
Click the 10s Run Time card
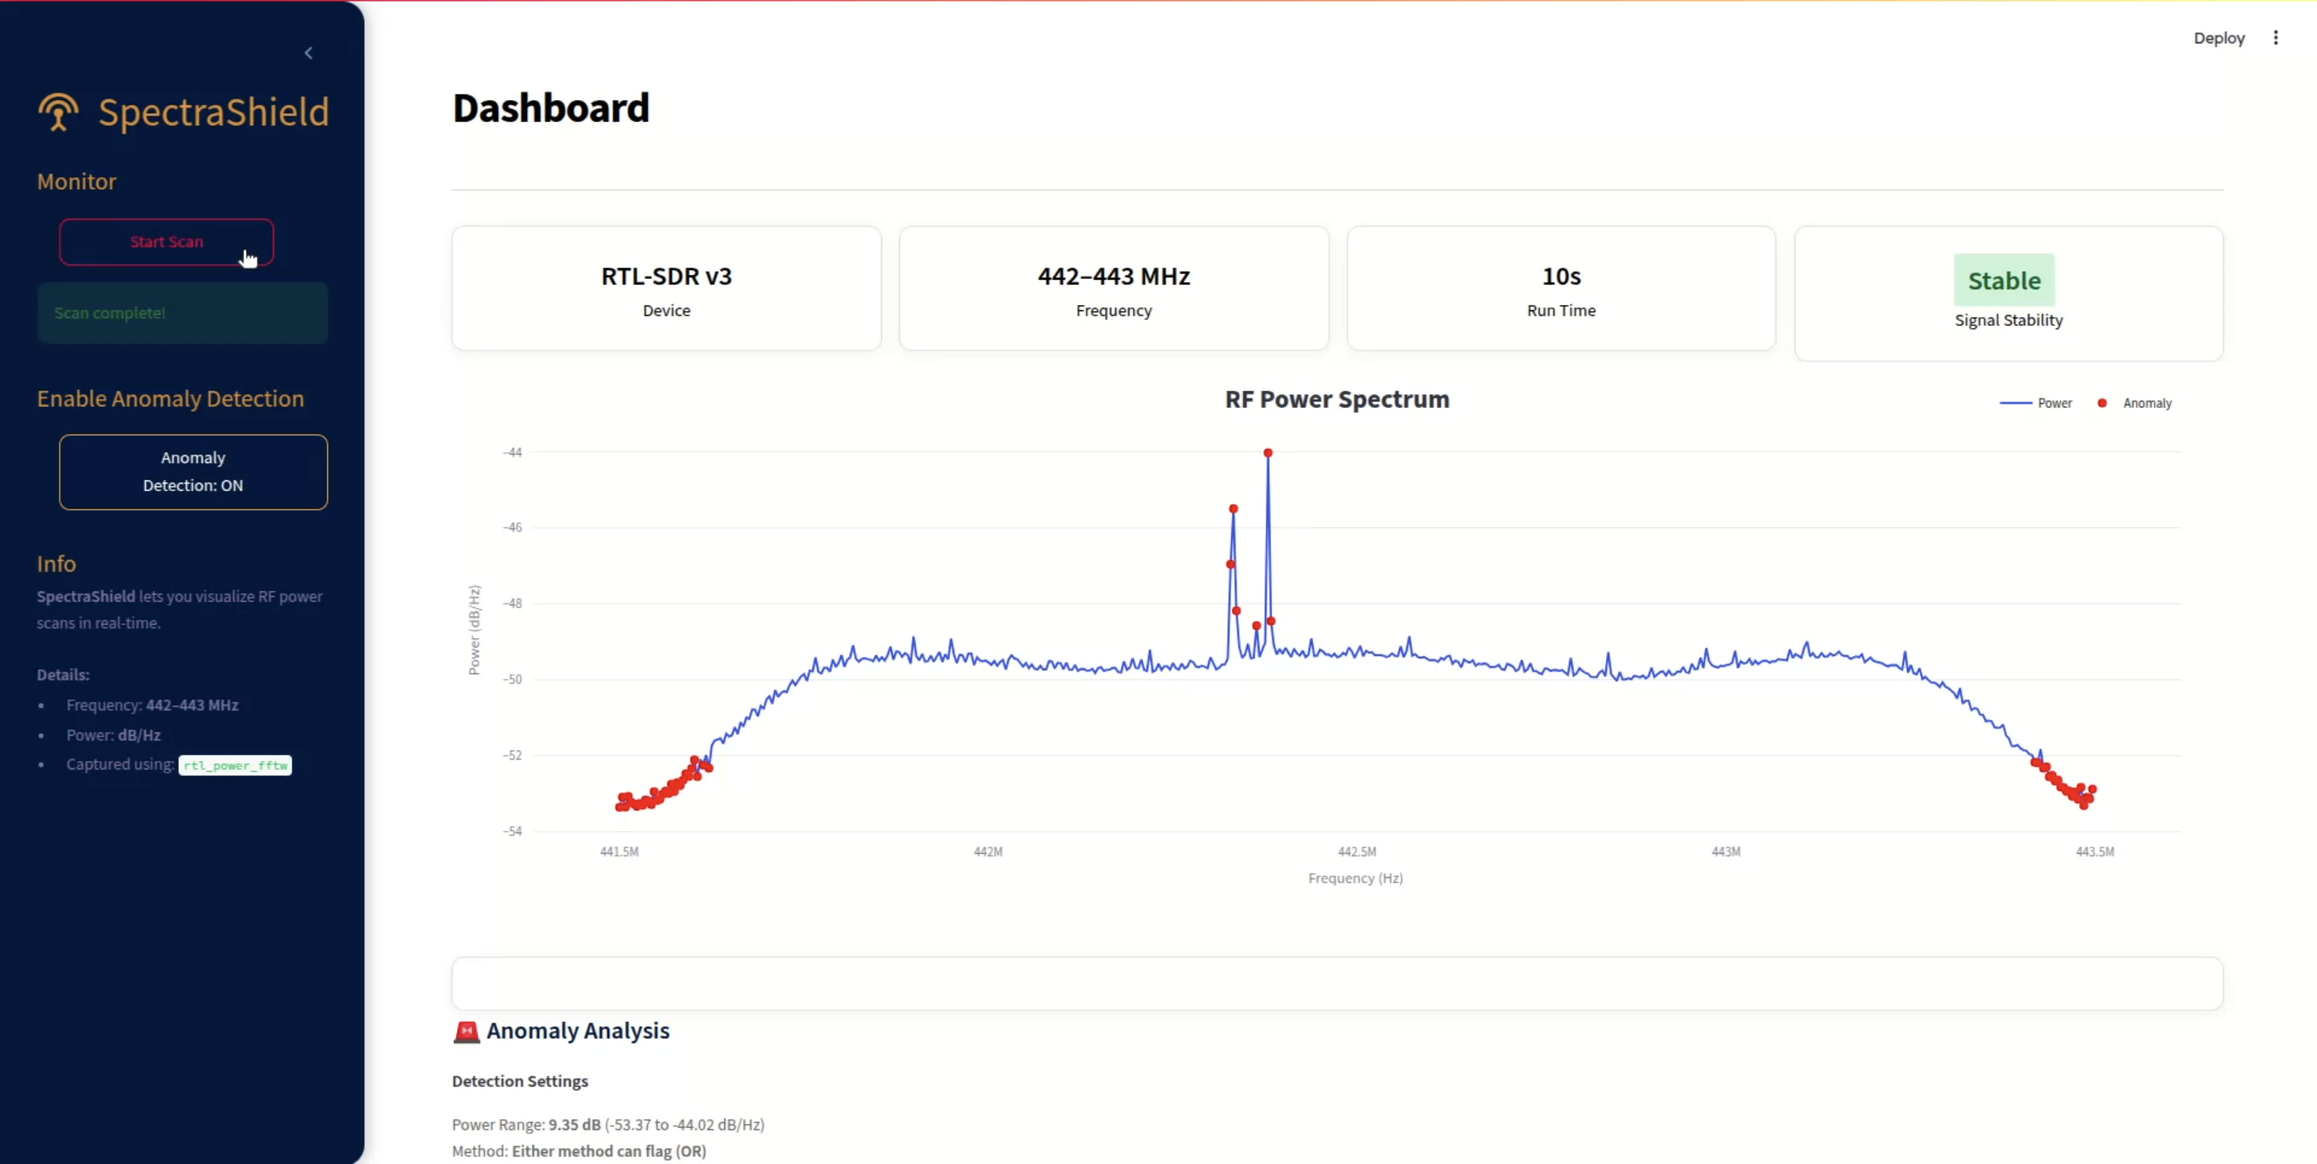pyautogui.click(x=1560, y=288)
